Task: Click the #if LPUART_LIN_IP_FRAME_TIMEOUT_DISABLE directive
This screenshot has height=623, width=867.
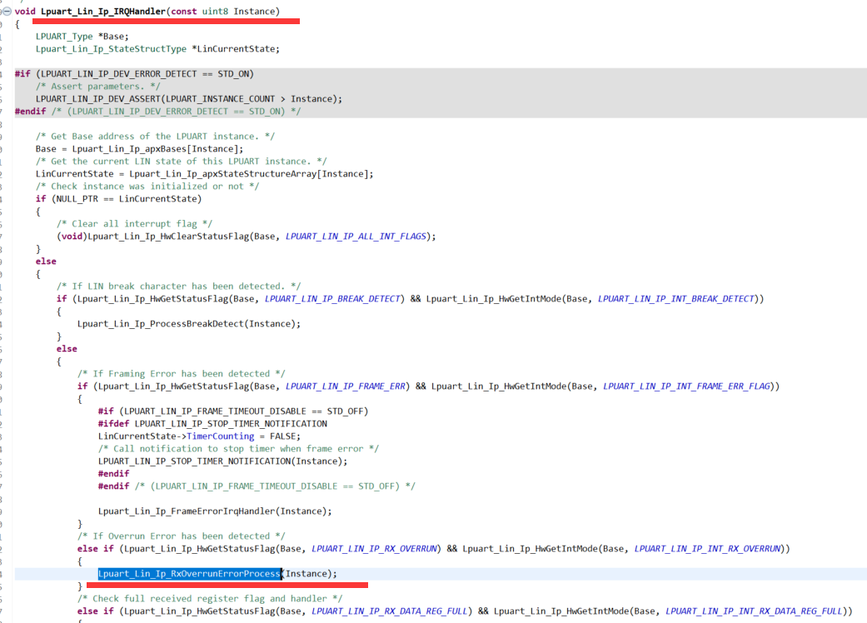Action: 233,411
